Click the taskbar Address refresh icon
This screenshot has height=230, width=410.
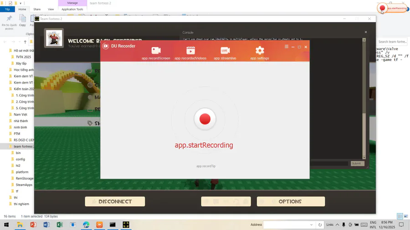pos(320,225)
